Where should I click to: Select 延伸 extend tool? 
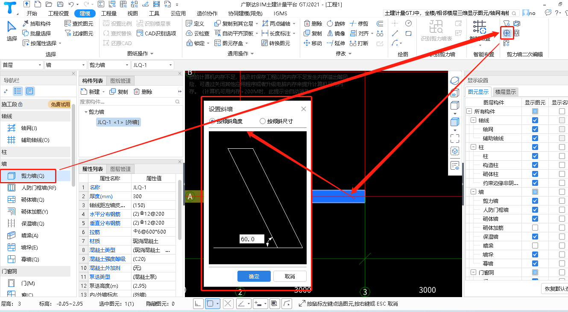pos(336,43)
